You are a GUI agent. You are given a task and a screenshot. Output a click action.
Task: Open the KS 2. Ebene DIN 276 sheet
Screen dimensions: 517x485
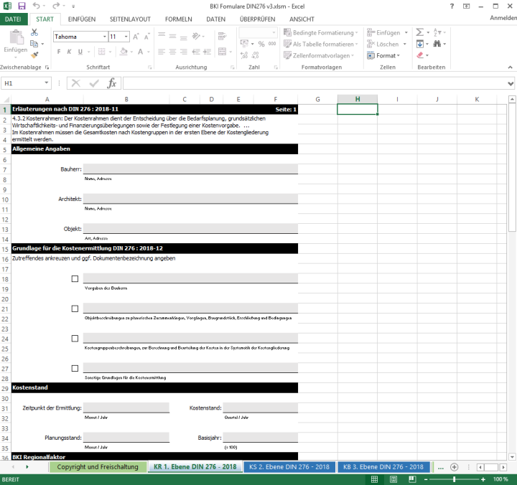pos(289,467)
